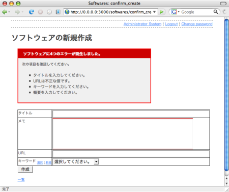Screen dimensions: 229x192
Task: Click the Forward arrow button
Action: pos(17,12)
